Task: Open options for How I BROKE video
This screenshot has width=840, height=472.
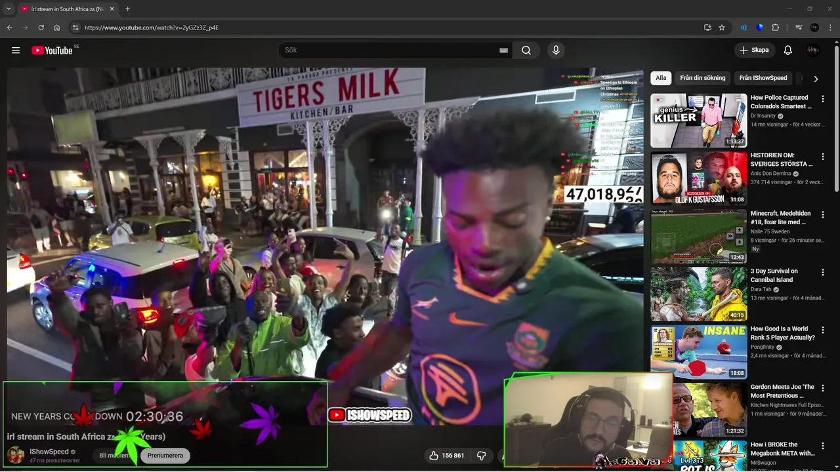Action: [823, 446]
